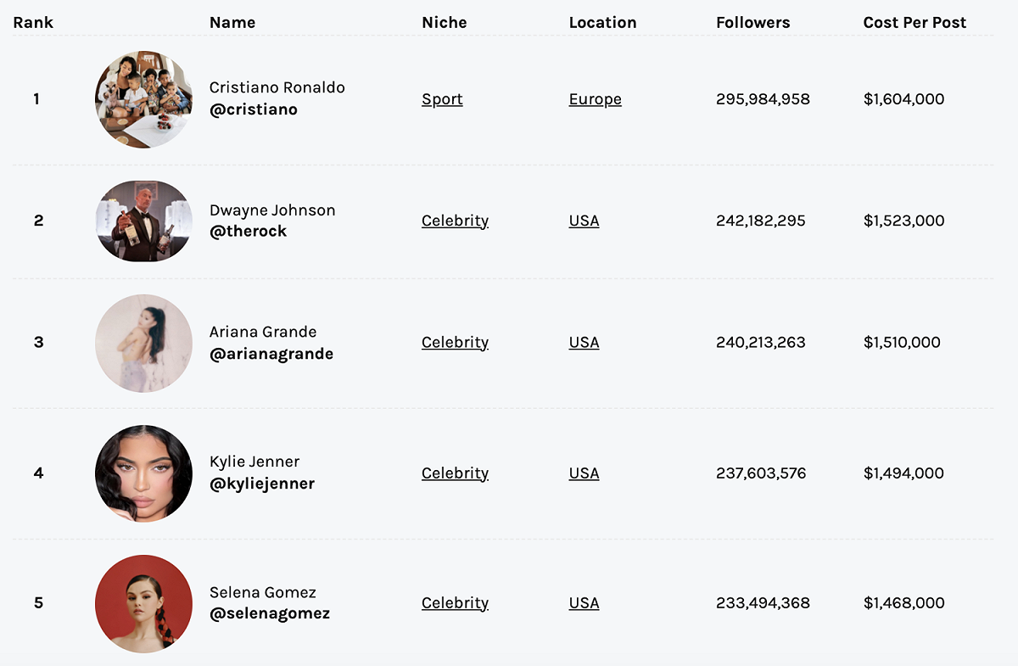Screen dimensions: 1018x666
Task: Click Celebrity niche for Dwayne Johnson
Action: click(x=455, y=221)
